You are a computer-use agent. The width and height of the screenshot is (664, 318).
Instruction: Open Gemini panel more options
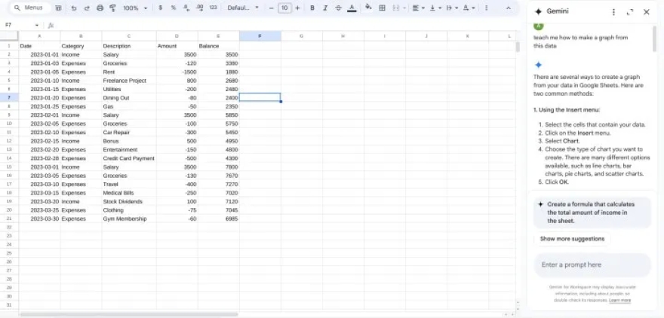click(613, 12)
